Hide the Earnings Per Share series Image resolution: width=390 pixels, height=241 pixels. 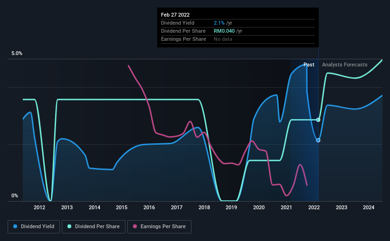pos(159,227)
